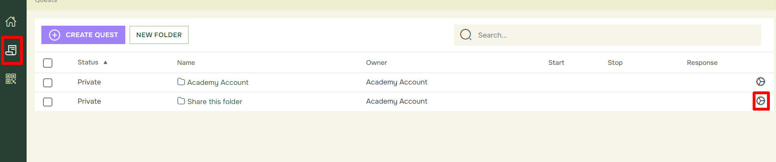776x162 pixels.
Task: Sort by the Response column header
Action: 702,62
